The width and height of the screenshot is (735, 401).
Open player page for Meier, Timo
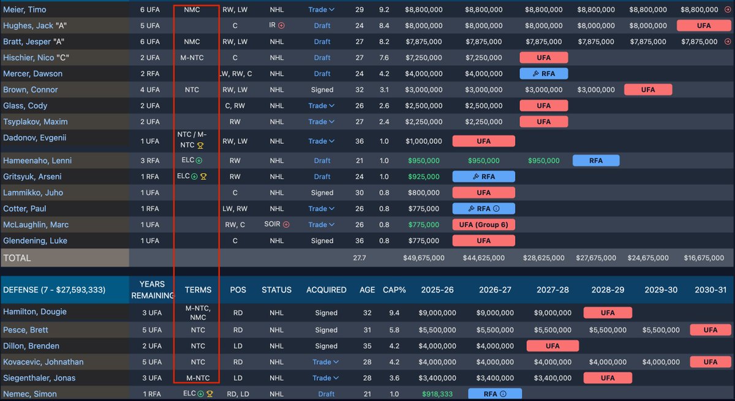[24, 10]
